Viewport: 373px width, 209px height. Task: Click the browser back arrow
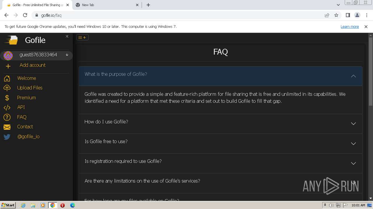[x=6, y=15]
